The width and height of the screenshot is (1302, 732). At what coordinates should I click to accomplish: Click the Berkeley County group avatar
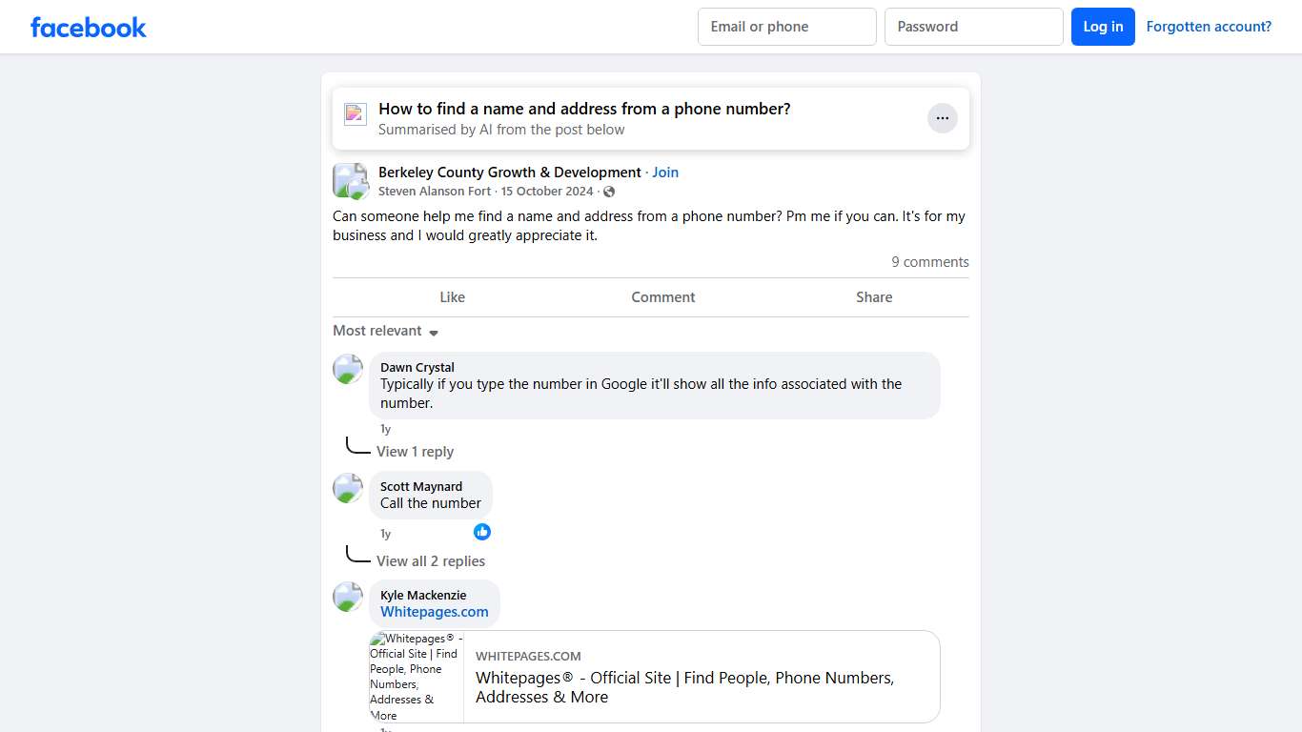350,180
